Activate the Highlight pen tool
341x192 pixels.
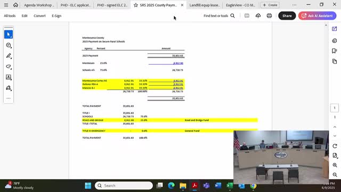coord(9,55)
